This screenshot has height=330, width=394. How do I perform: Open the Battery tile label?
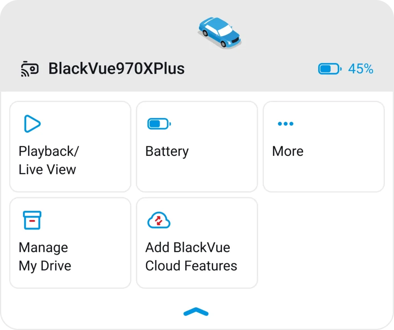pos(167,151)
